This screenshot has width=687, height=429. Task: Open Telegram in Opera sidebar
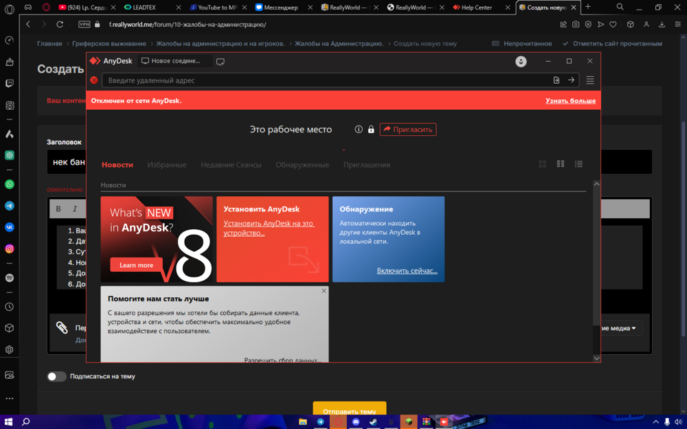tap(9, 206)
